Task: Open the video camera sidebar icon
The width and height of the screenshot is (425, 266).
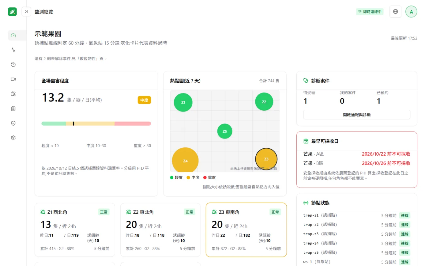Action: (x=13, y=79)
